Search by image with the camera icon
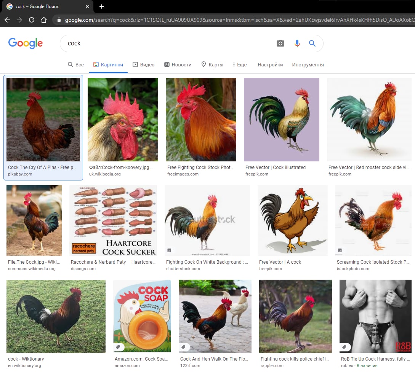 280,43
